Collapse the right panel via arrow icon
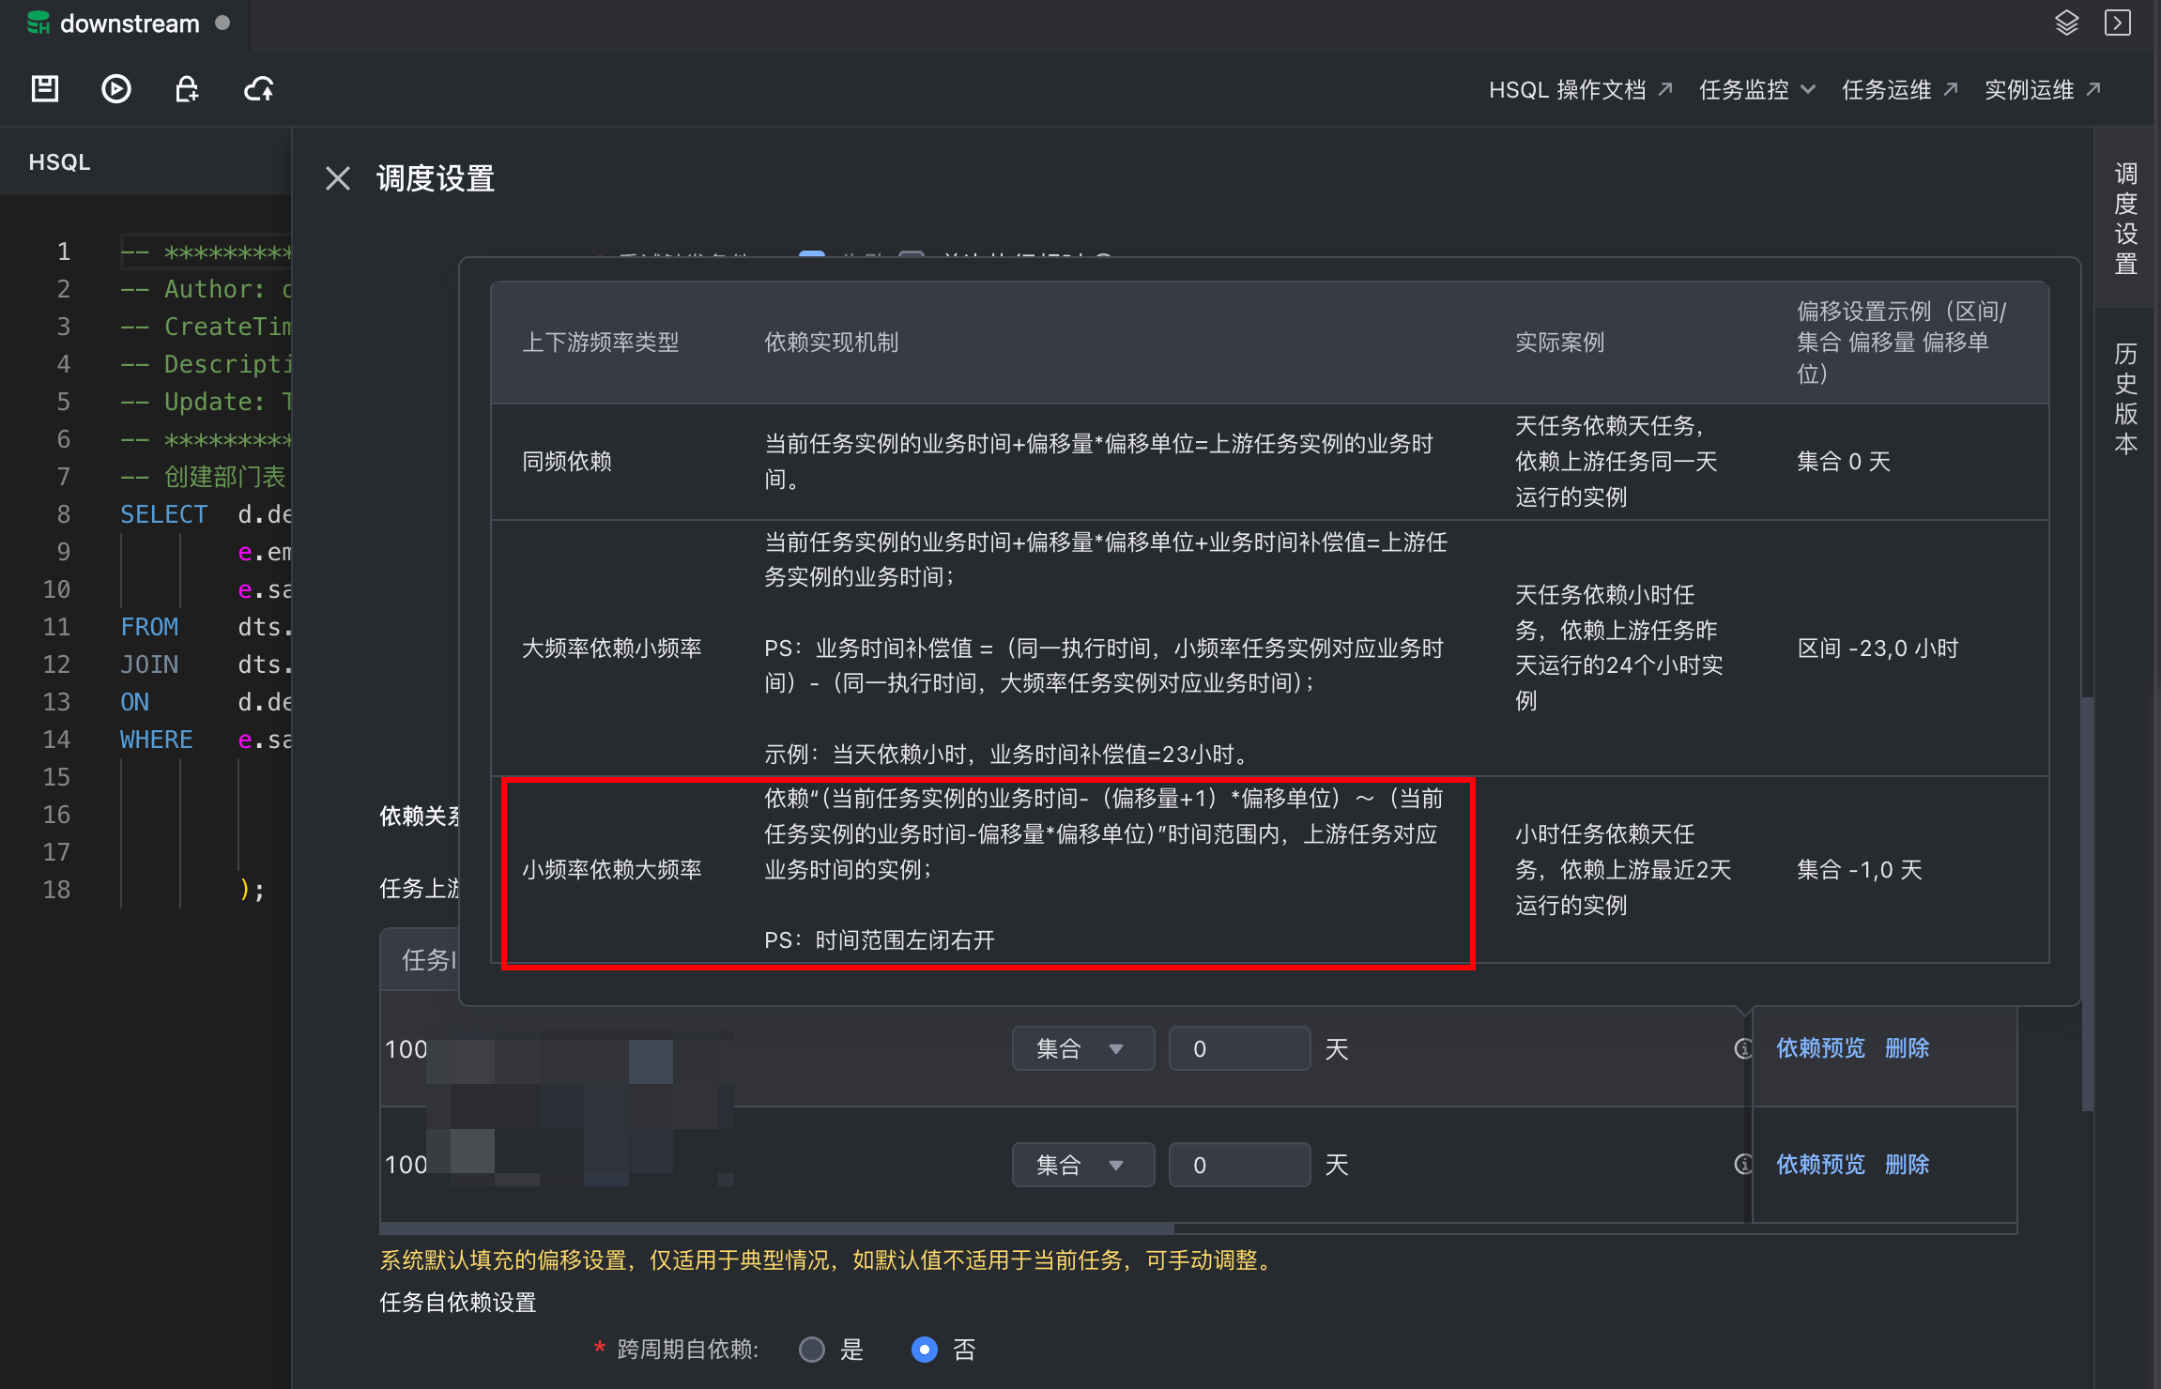The height and width of the screenshot is (1389, 2161). click(2118, 23)
